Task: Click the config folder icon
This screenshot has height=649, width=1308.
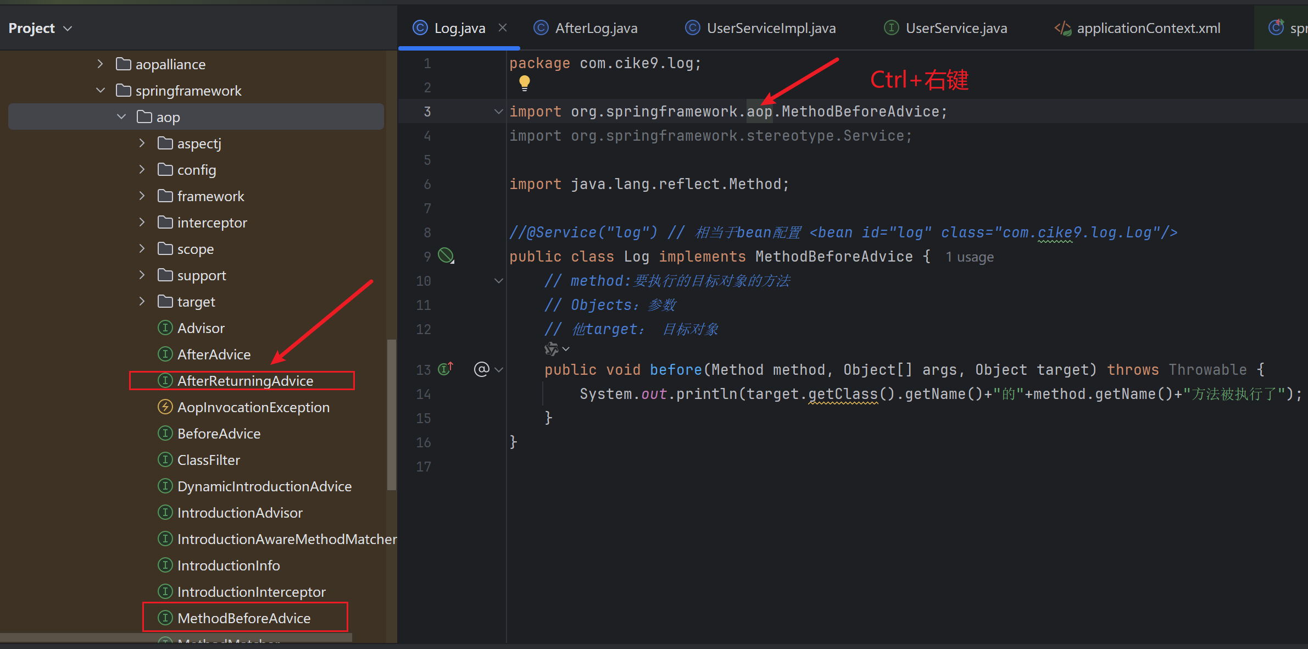Action: [x=165, y=170]
